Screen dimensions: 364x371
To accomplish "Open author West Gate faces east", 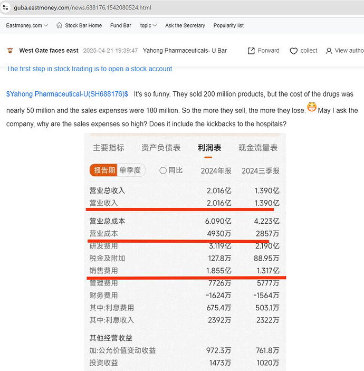I will point(49,51).
